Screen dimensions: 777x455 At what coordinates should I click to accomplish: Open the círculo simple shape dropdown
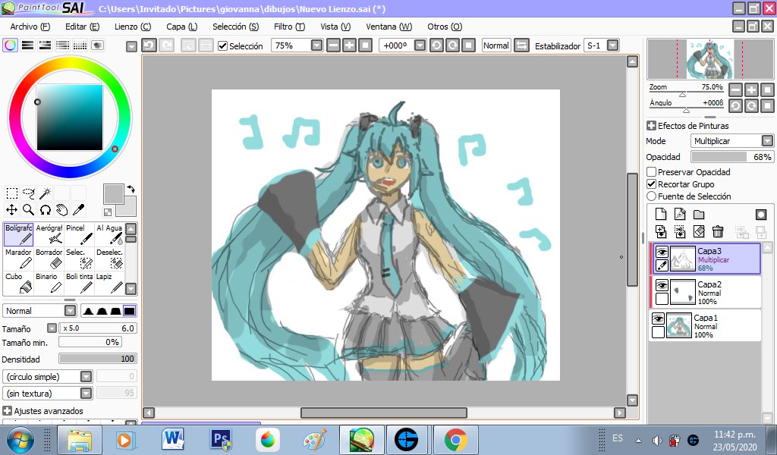tap(87, 377)
